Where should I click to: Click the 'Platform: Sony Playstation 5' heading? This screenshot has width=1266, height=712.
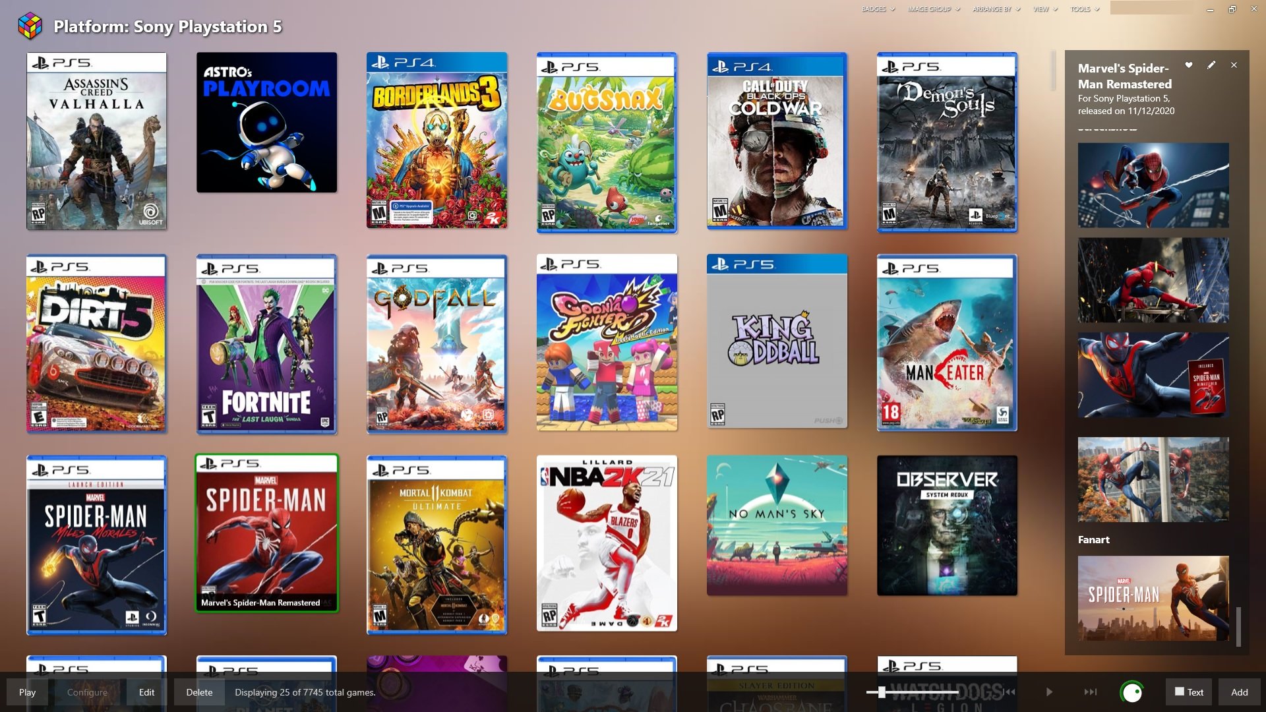pos(167,26)
